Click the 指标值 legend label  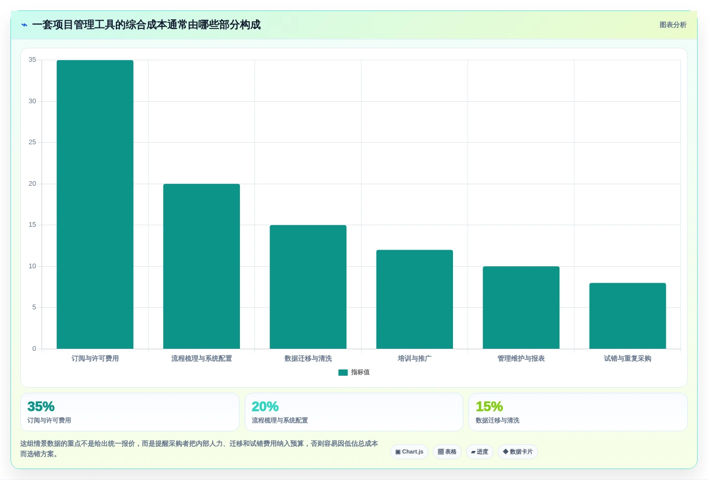(360, 373)
